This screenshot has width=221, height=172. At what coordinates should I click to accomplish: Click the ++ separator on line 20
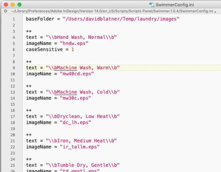coord(29,134)
